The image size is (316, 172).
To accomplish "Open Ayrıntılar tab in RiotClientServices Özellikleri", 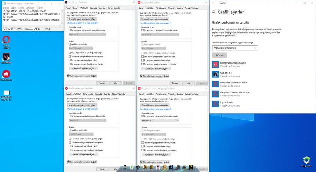I will pyautogui.click(x=107, y=94).
